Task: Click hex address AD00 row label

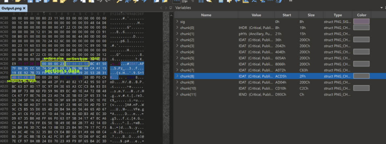Action: [x=4, y=77]
